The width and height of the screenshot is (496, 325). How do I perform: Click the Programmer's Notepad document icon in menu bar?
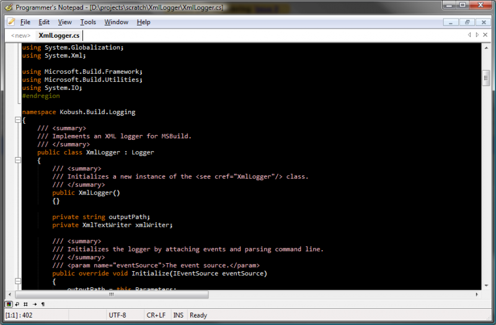tap(11, 22)
